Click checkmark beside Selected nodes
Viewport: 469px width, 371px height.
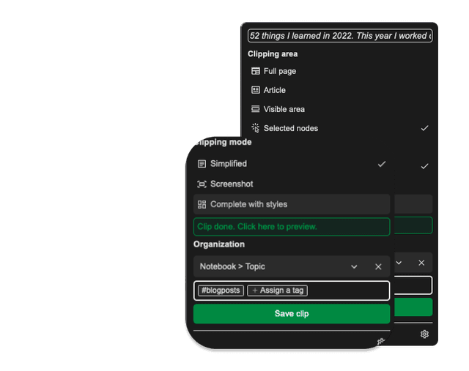424,128
